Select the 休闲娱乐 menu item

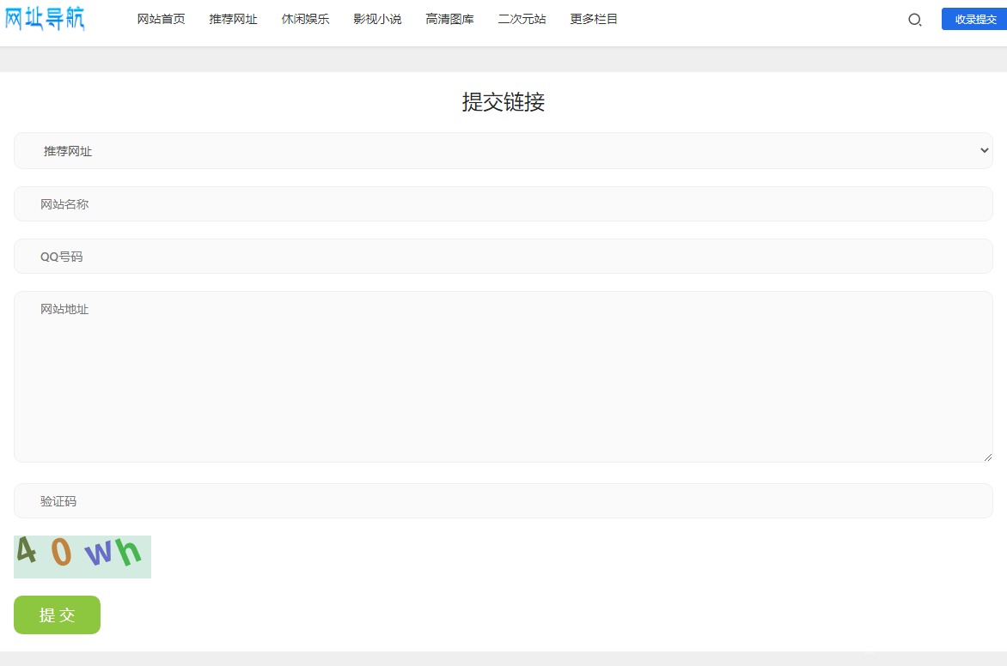305,19
